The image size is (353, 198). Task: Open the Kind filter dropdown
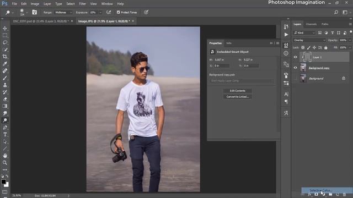(x=304, y=33)
